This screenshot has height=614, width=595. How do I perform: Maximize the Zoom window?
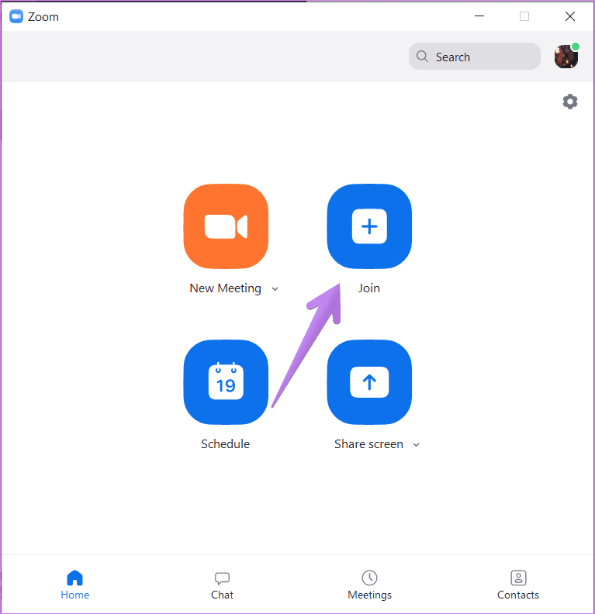524,16
